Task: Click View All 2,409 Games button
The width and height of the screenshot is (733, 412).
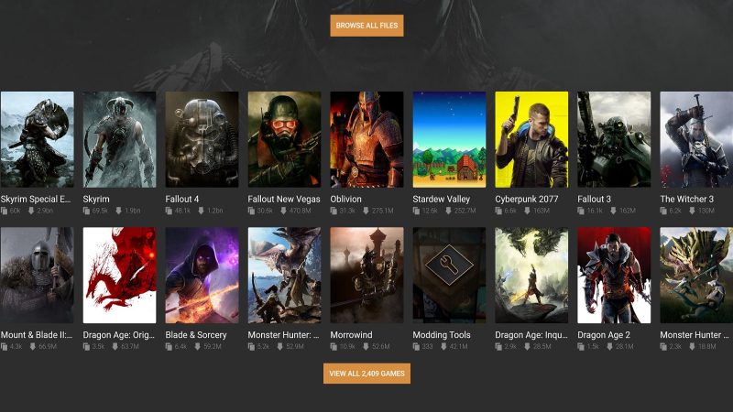Action: pyautogui.click(x=367, y=374)
